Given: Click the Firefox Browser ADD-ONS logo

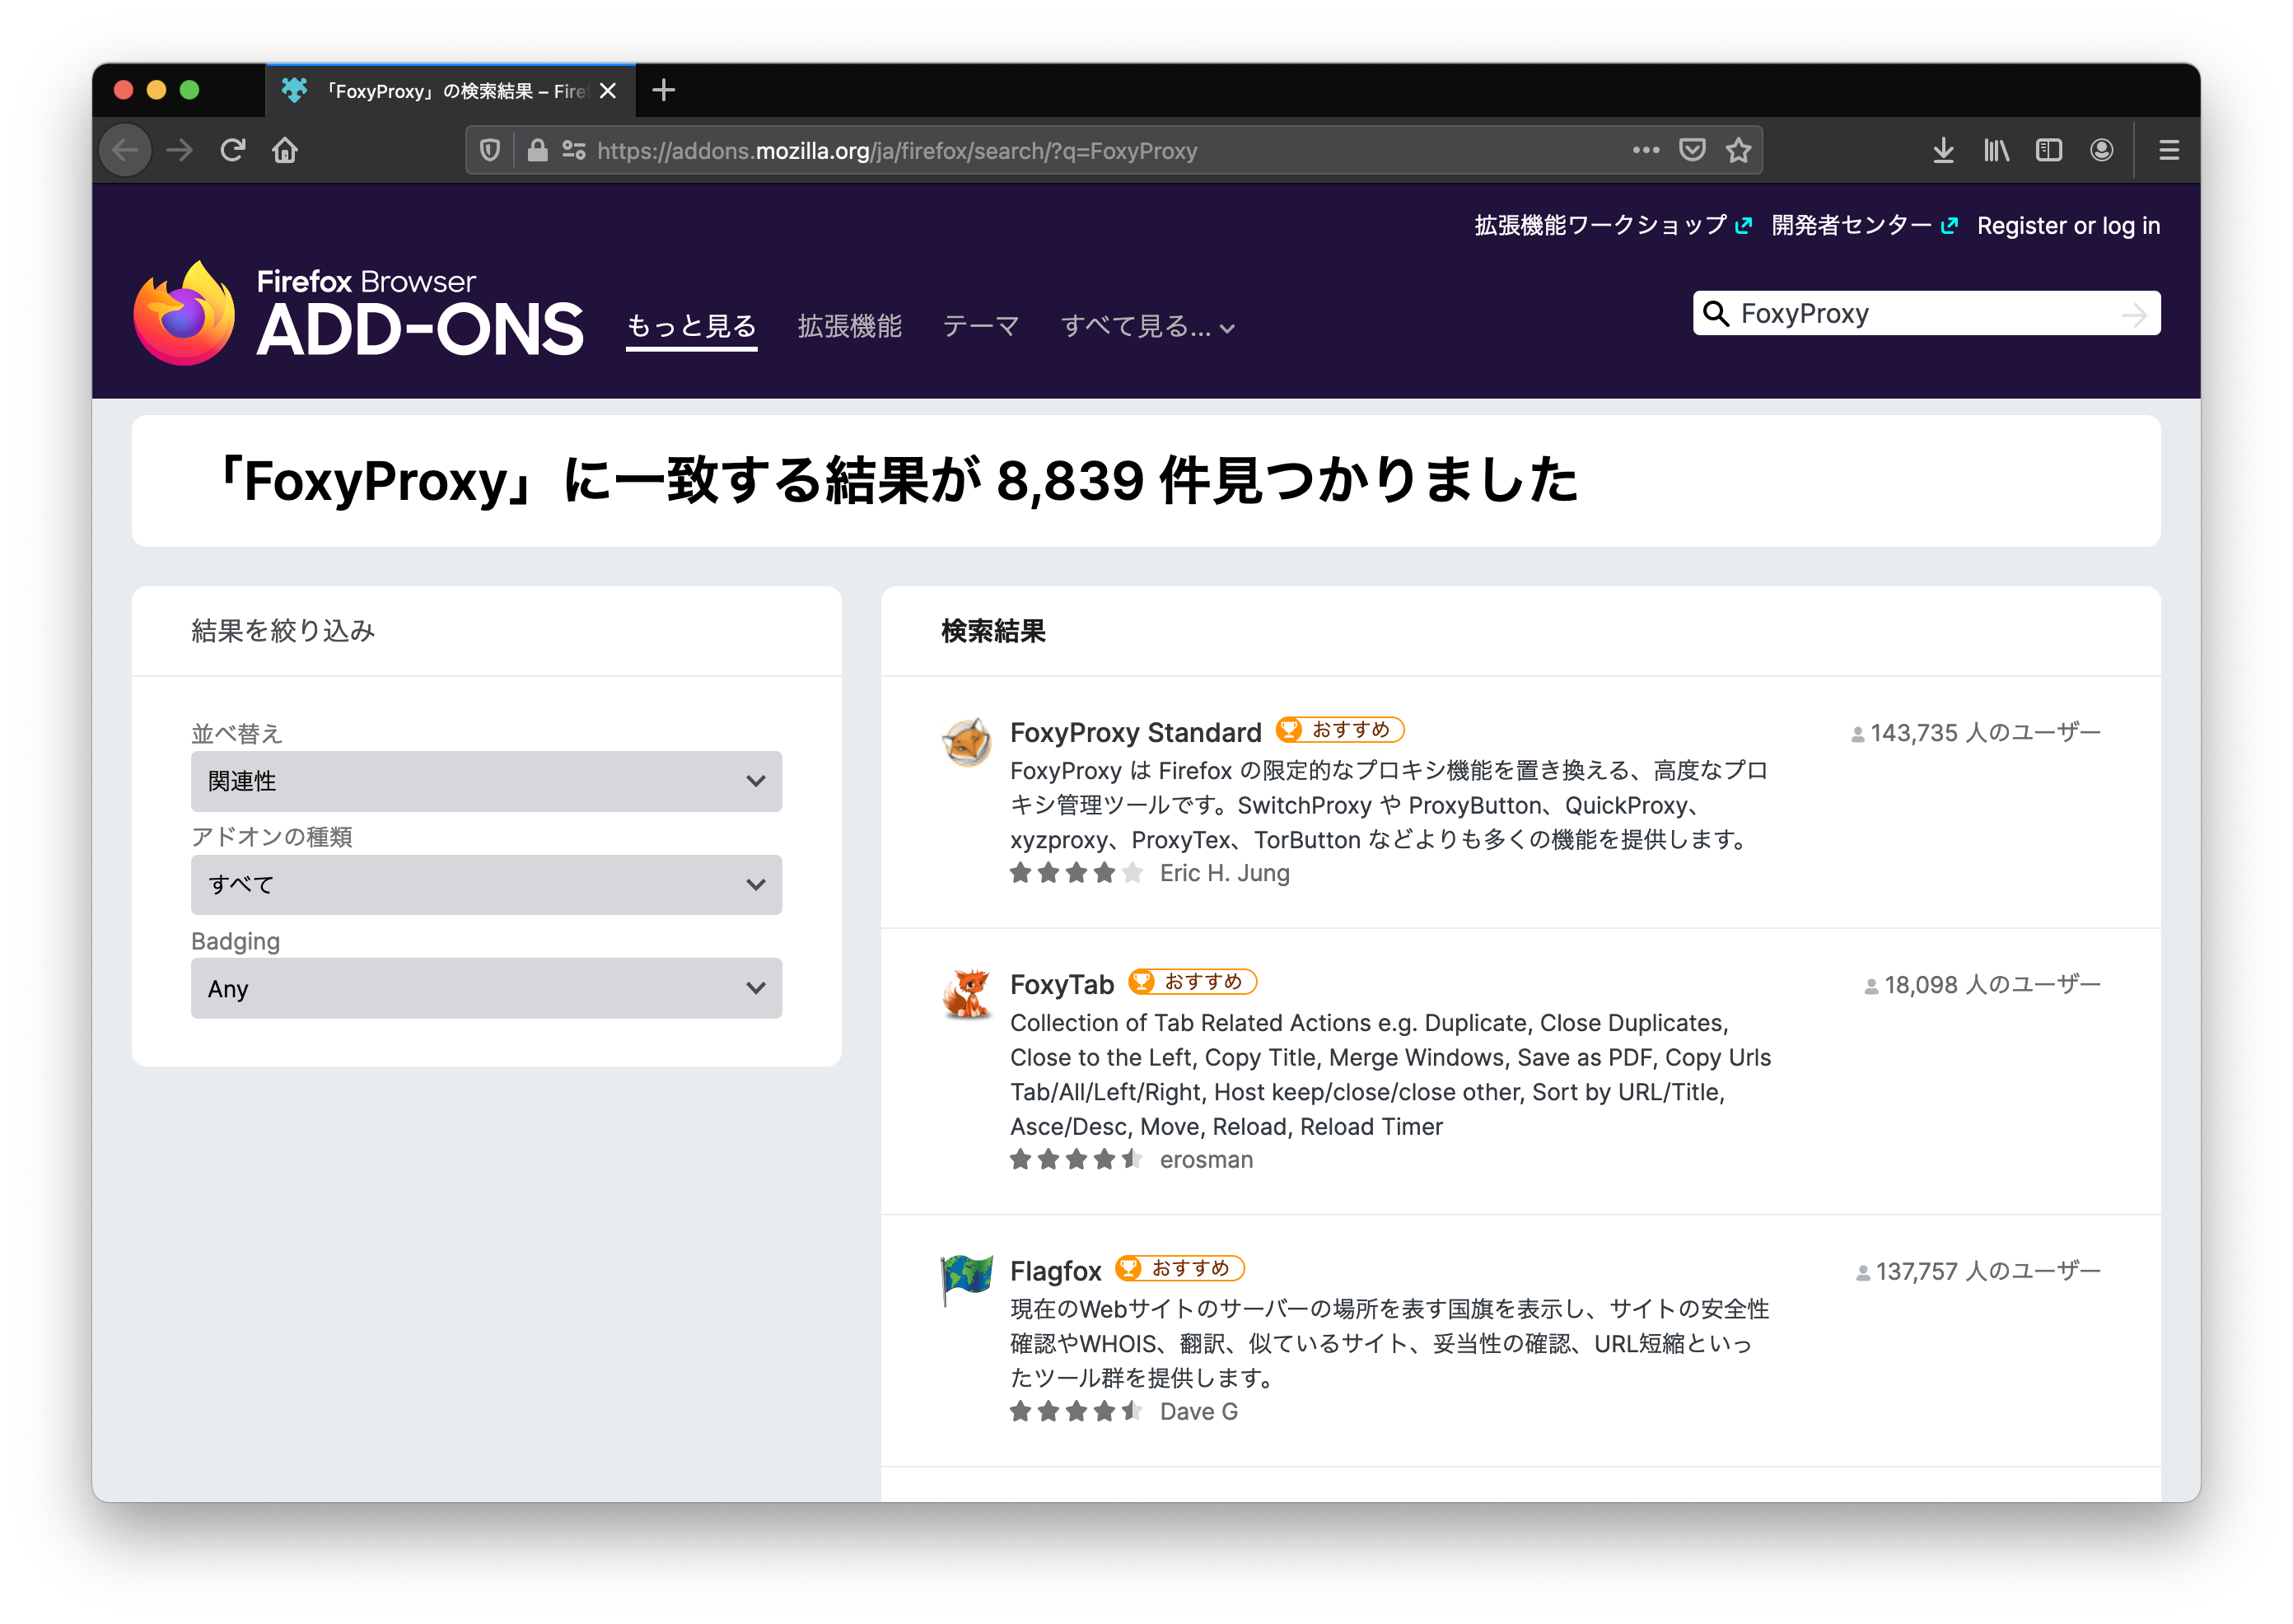Looking at the screenshot, I should click(x=358, y=314).
